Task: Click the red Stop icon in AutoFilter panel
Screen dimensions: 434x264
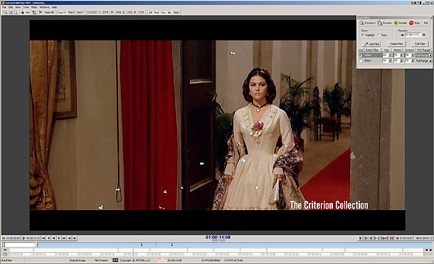Action: pos(411,23)
